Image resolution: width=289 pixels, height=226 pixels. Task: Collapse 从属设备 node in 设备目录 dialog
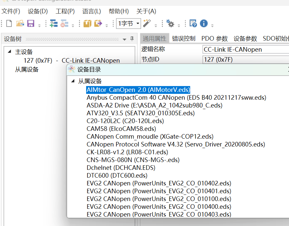[x=73, y=81]
